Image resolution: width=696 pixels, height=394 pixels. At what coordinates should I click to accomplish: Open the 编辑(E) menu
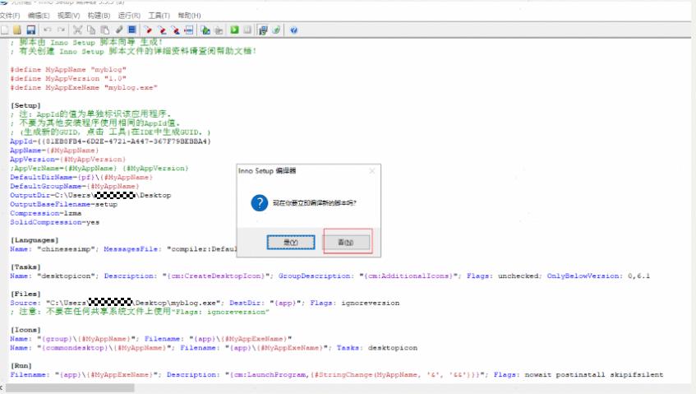click(x=39, y=16)
